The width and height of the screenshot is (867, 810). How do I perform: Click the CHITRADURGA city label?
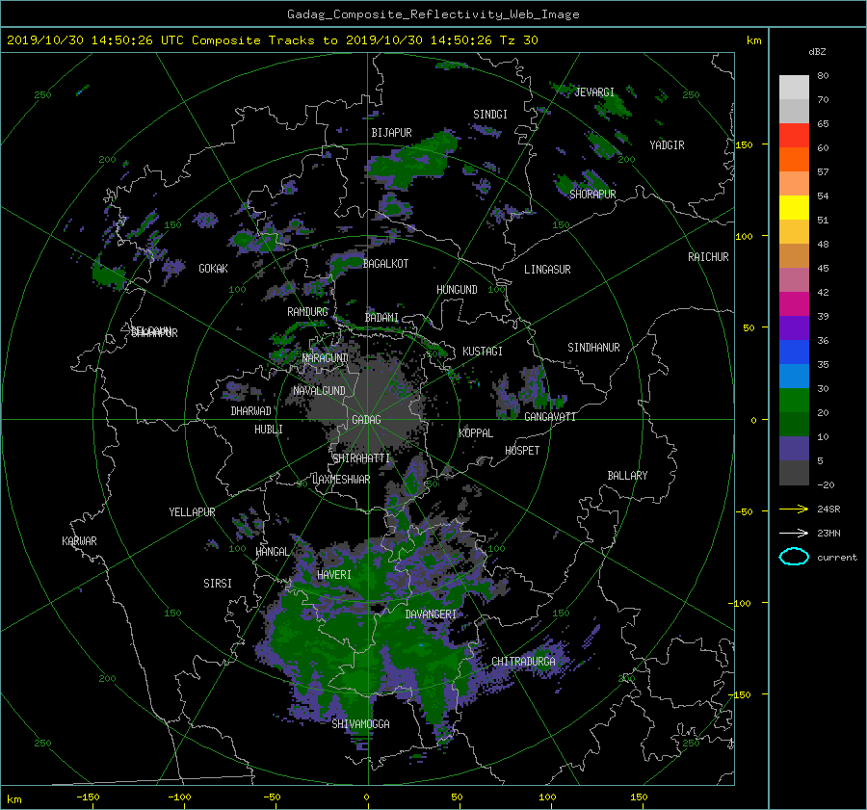click(x=523, y=662)
